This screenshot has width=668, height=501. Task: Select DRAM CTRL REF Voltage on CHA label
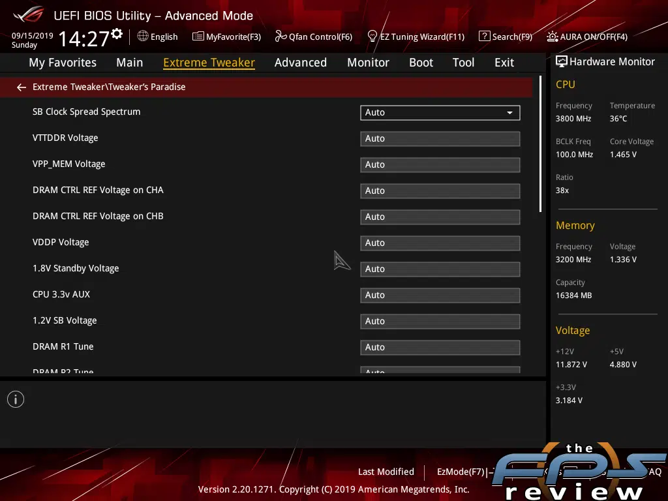(x=98, y=190)
